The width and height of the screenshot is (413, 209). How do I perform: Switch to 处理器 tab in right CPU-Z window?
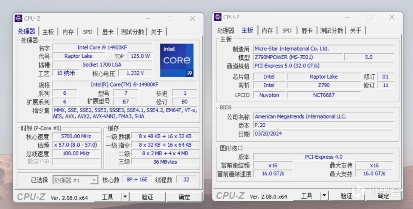pos(226,30)
